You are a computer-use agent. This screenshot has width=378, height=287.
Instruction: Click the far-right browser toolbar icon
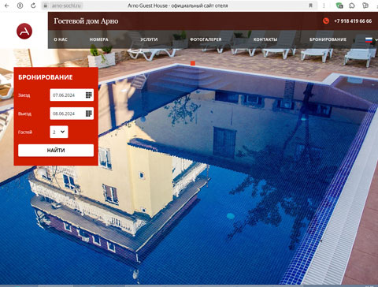pos(365,6)
